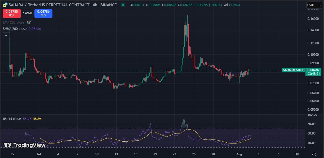Click the red SELL 0.08785 button
The height and width of the screenshot is (158, 324).
11,13
